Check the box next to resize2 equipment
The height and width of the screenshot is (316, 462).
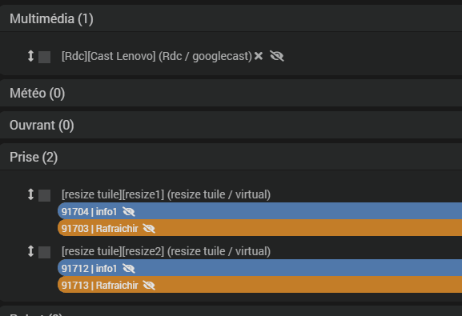(x=45, y=252)
